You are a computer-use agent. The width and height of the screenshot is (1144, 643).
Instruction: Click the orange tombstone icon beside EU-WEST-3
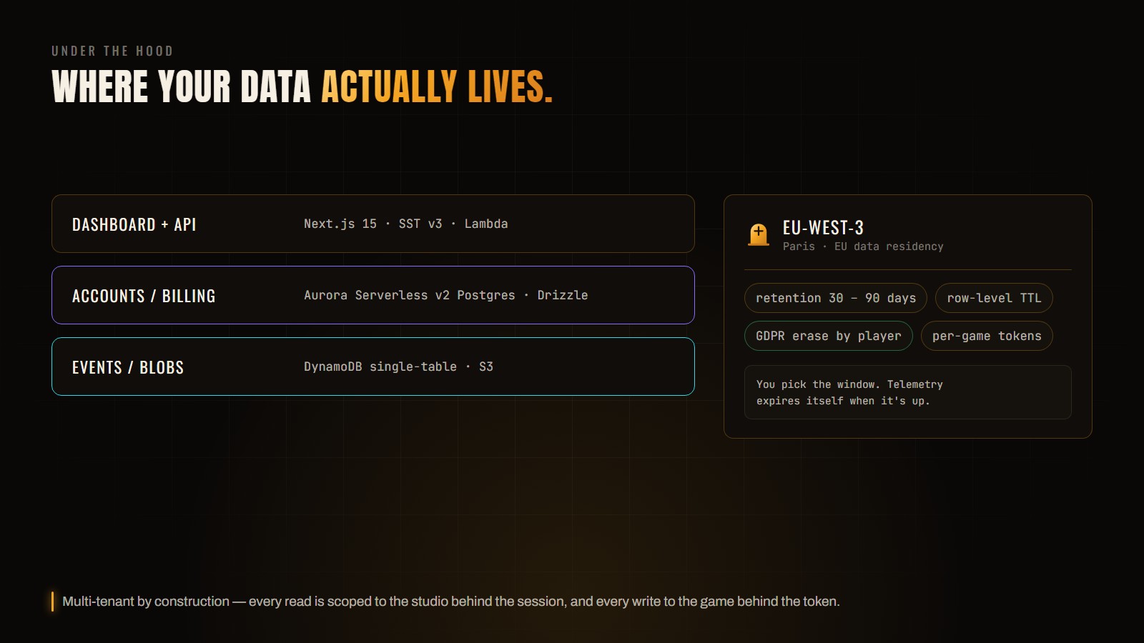coord(759,234)
